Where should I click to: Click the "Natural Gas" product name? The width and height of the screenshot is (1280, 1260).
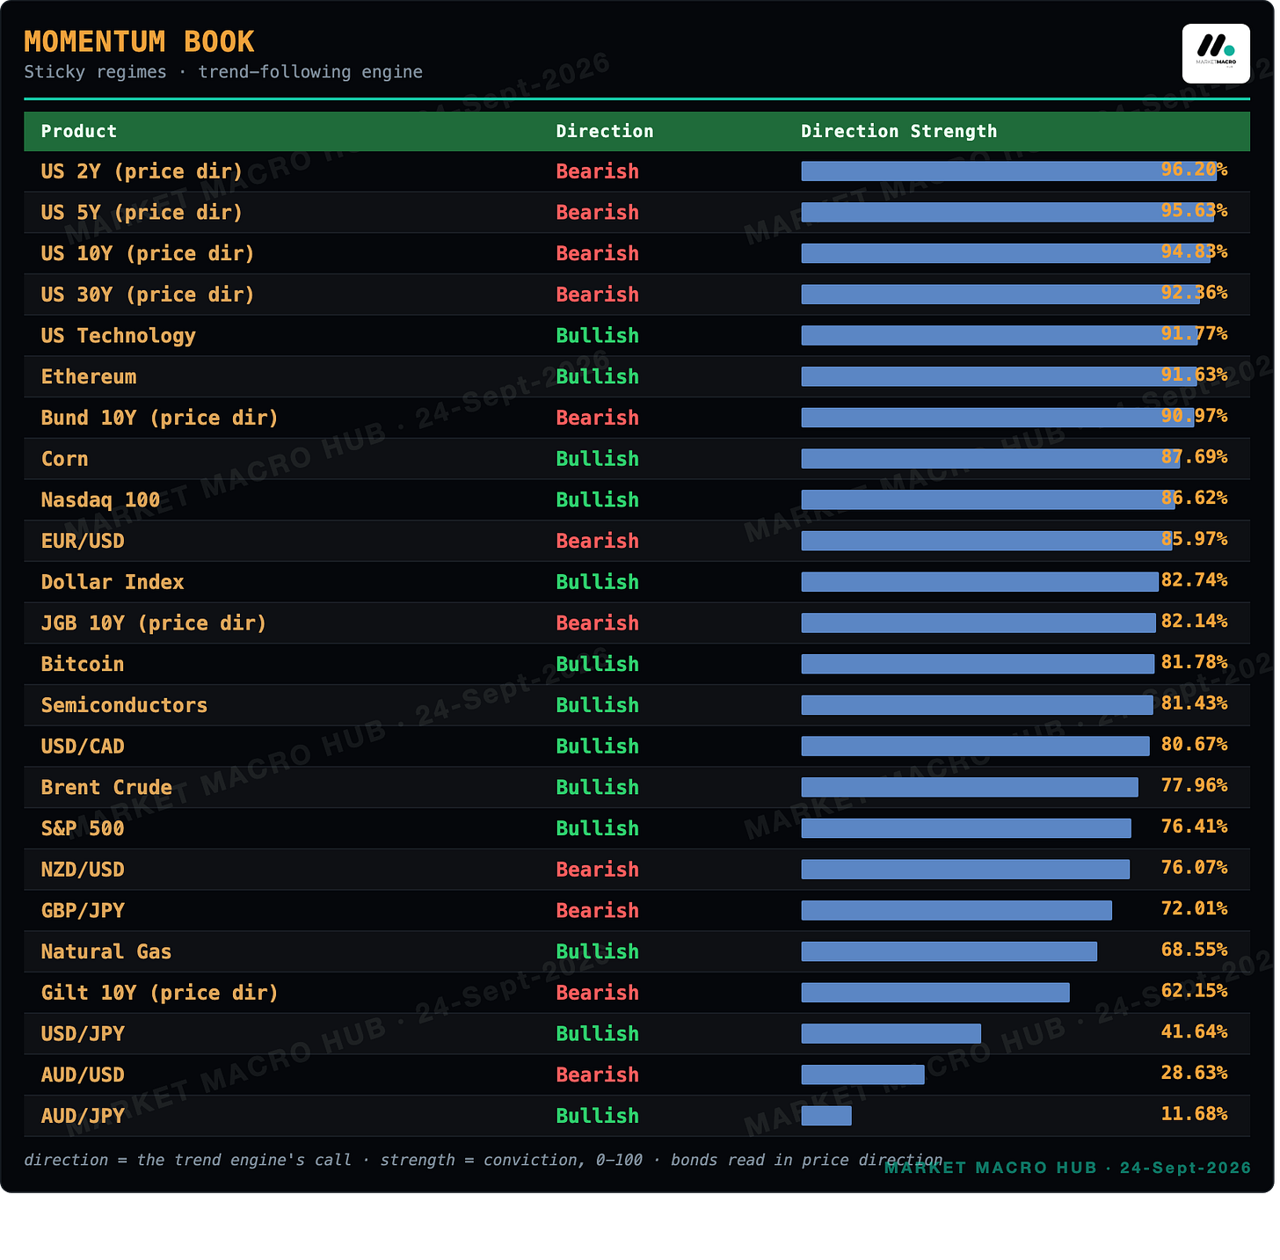pyautogui.click(x=106, y=951)
